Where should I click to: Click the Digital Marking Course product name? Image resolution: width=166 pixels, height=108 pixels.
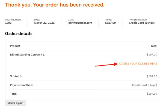point(25,55)
